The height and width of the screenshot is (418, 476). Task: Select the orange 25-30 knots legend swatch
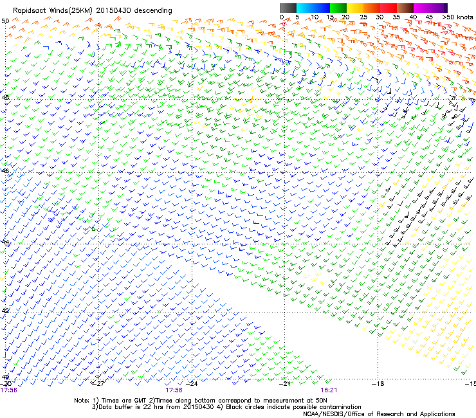point(372,8)
